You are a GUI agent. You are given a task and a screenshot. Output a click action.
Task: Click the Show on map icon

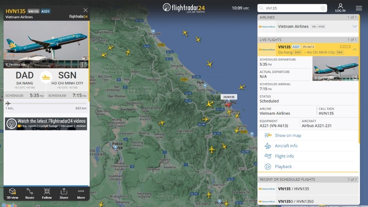[x=268, y=135]
